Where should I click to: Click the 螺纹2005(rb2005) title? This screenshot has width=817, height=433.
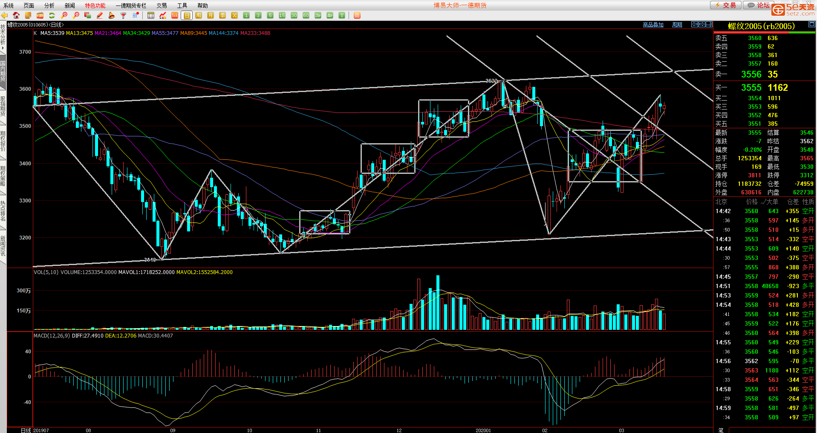click(761, 26)
